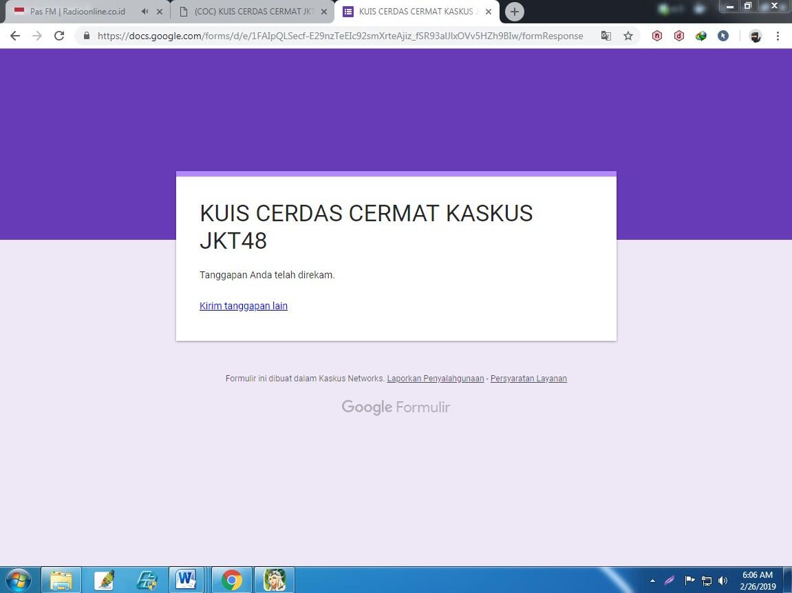Click the volume speaker icon in system tray

click(x=723, y=580)
